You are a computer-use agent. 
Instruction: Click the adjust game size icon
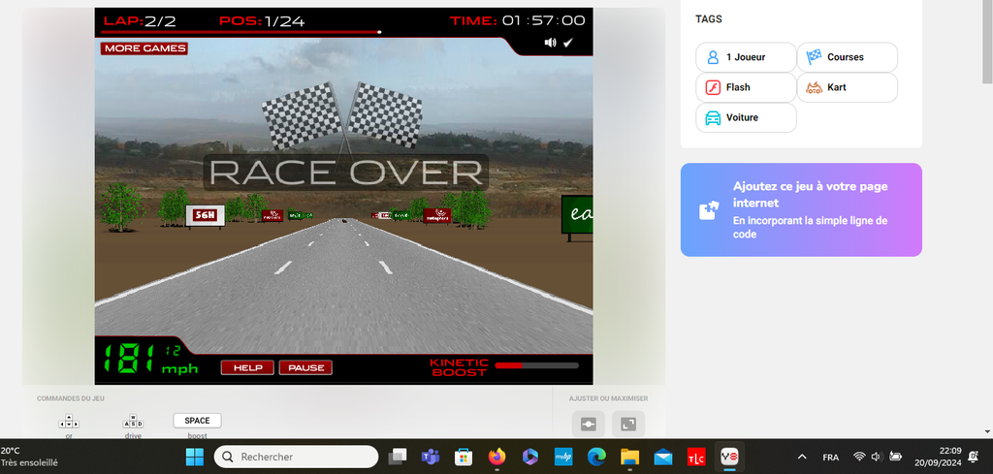tap(588, 424)
